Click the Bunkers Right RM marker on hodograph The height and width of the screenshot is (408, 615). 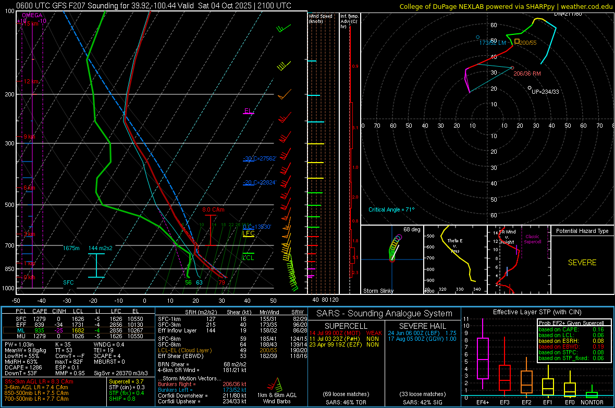pos(512,68)
